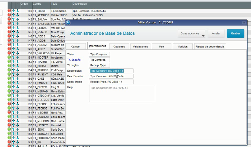Select the F1_QTDCONF field cell
The width and height of the screenshot is (251, 147).
(x=42, y=96)
